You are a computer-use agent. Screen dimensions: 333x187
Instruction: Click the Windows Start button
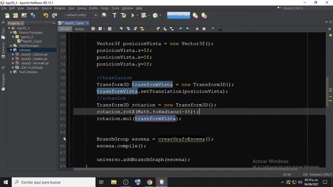(6, 182)
